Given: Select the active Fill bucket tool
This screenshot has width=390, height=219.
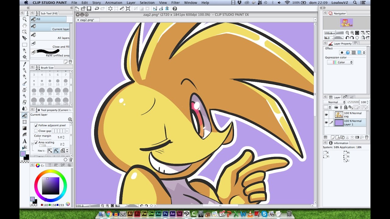Looking at the screenshot, I should [25, 116].
